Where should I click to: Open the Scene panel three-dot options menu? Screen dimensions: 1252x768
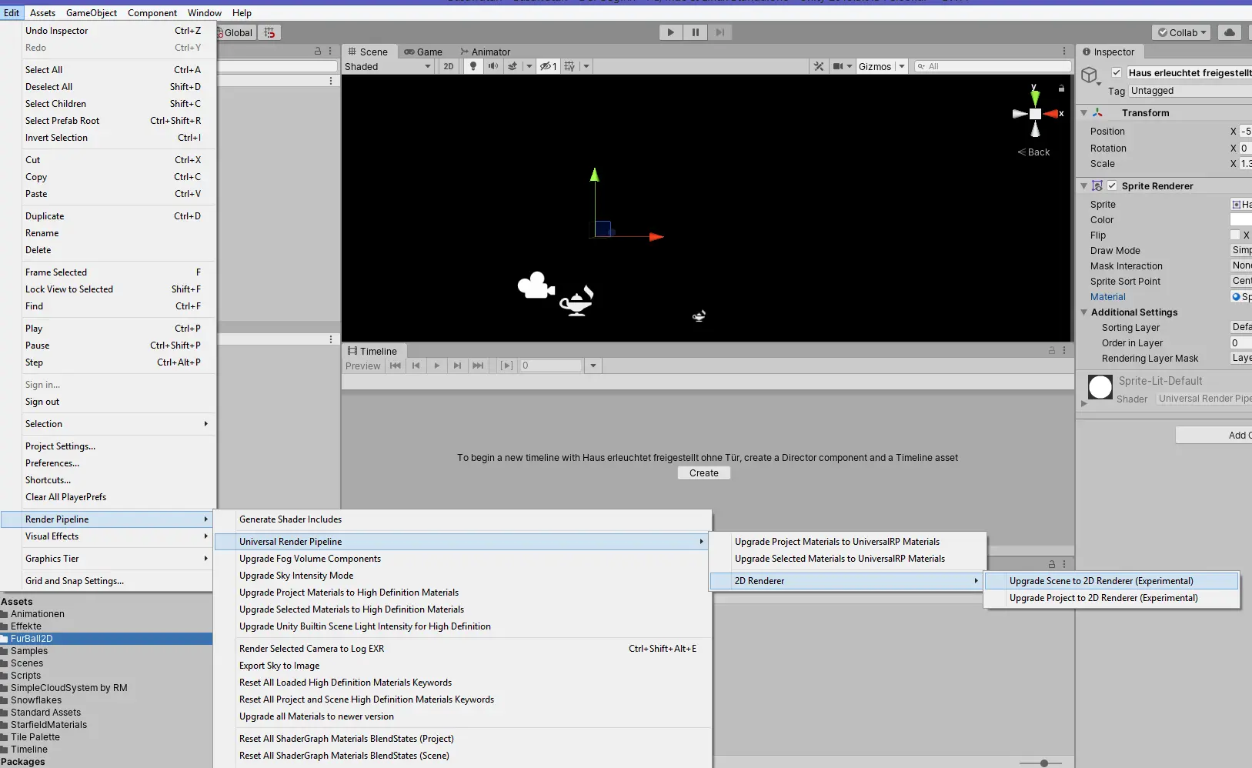click(1065, 52)
